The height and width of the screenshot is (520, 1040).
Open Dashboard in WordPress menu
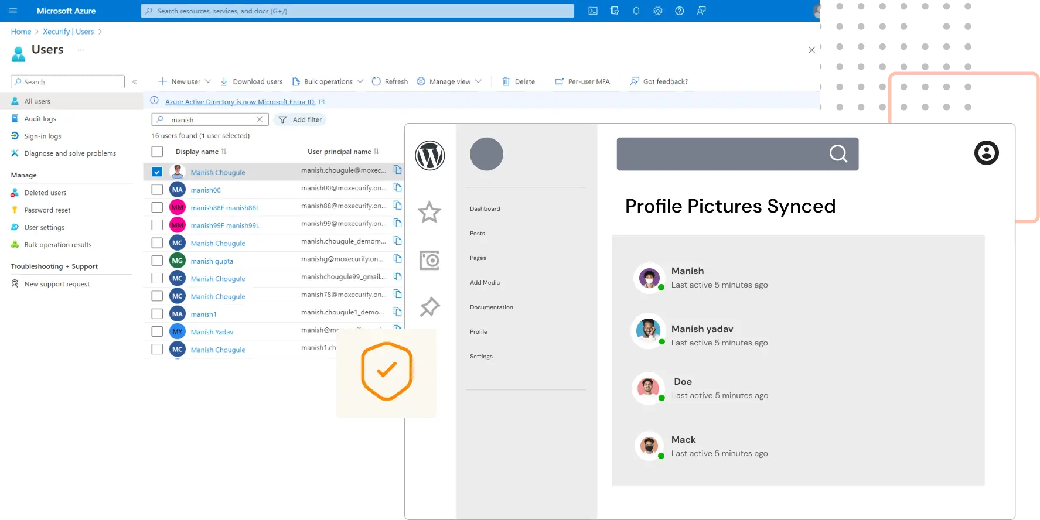pos(485,208)
